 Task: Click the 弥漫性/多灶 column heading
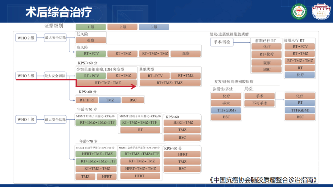(223, 89)
